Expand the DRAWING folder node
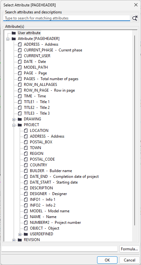 (14, 119)
